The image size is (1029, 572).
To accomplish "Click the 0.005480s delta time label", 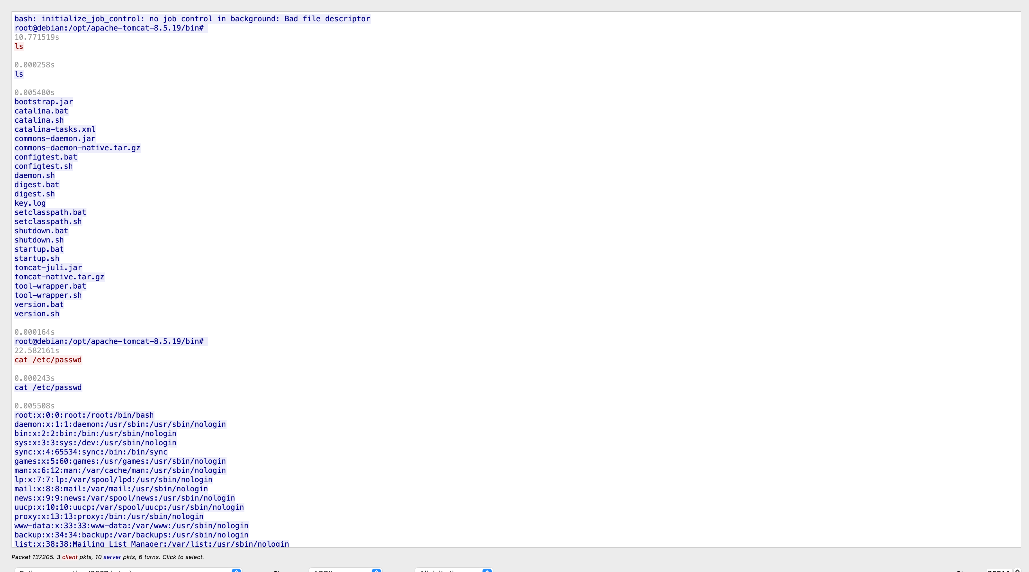I will point(34,93).
